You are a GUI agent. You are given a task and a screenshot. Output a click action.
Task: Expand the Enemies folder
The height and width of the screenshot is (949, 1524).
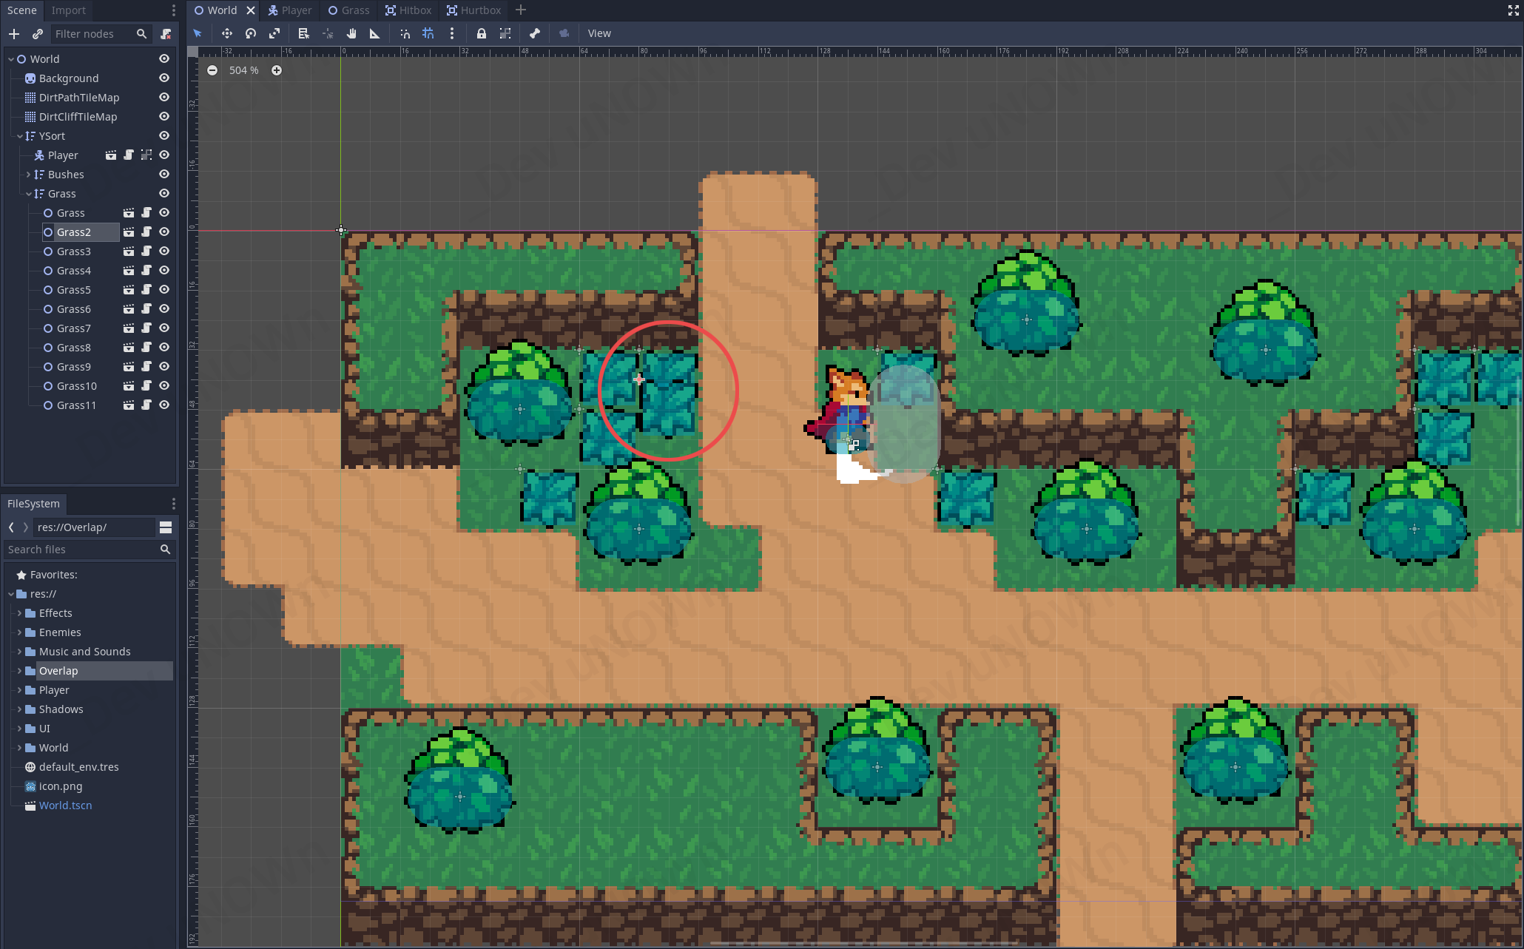(19, 632)
